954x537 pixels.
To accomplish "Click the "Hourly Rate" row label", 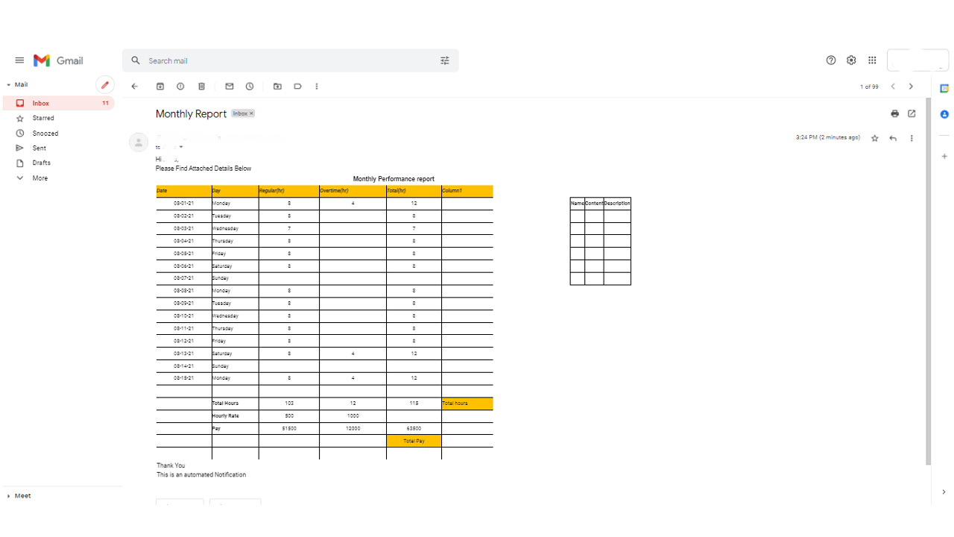I will [226, 415].
